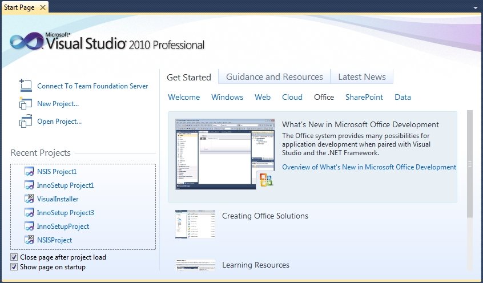
Task: Open recent project InnoSetupProject
Action: coord(63,227)
